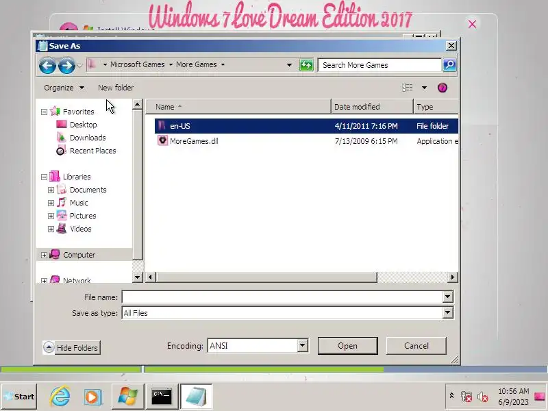Click the Start button on taskbar

coord(19,397)
